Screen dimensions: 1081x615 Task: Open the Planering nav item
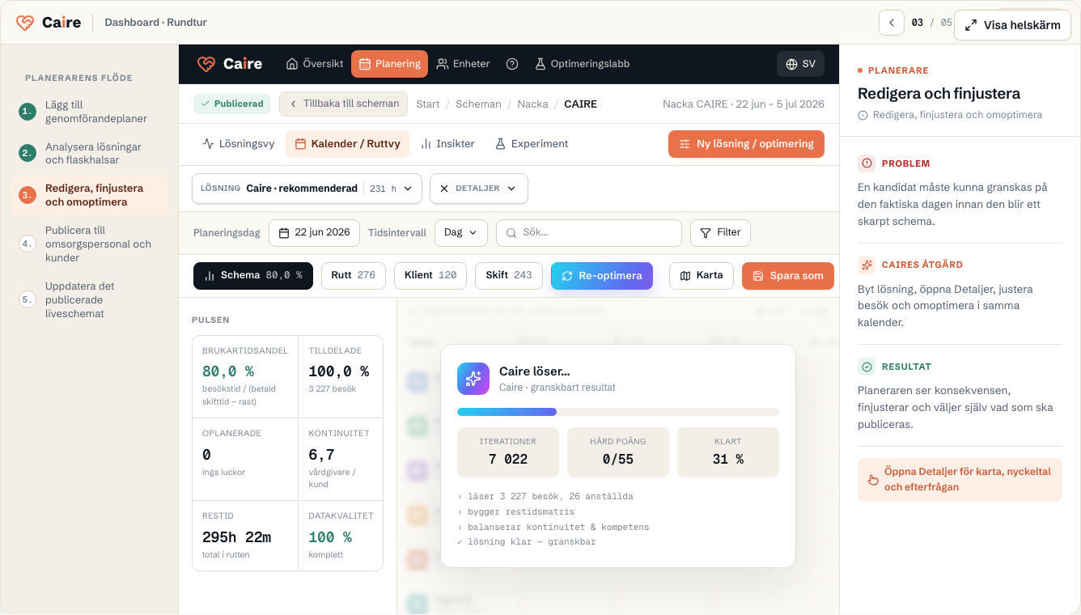[389, 64]
